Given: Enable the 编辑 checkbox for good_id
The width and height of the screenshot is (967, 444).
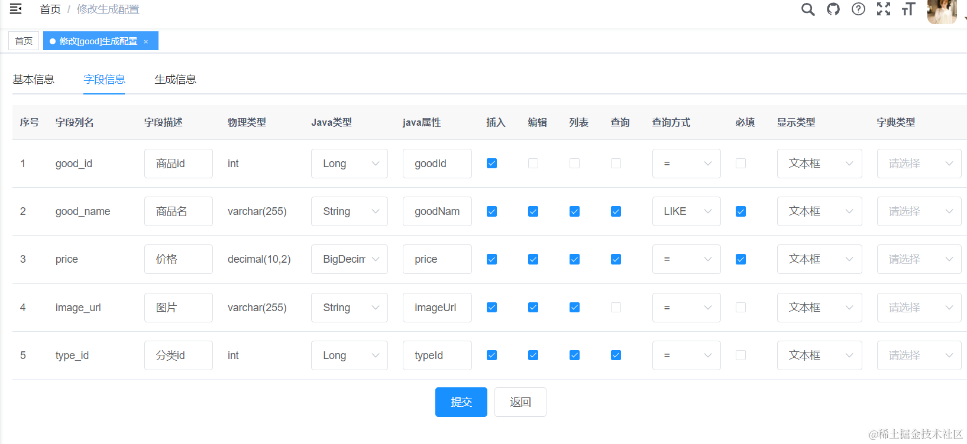Looking at the screenshot, I should pos(533,164).
